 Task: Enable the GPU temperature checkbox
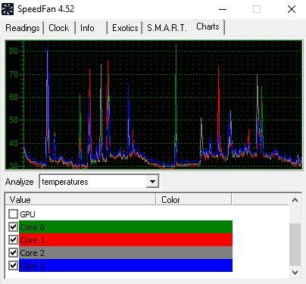(13, 214)
